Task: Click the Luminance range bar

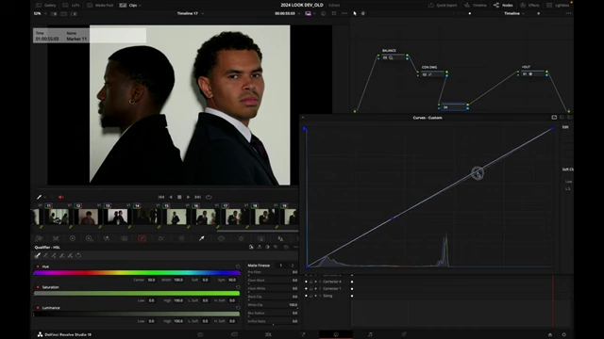Action: point(137,315)
